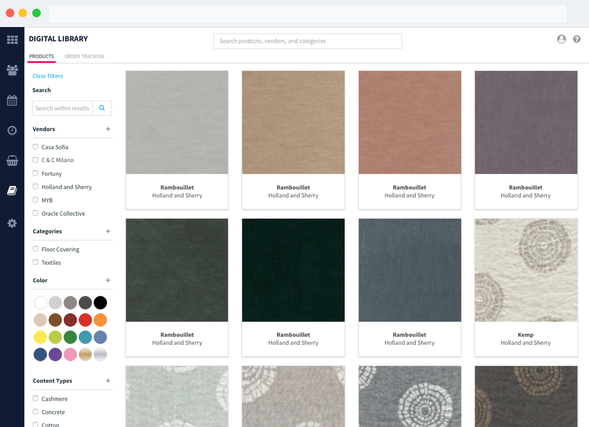Expand the Color section plus icon
589x427 pixels.
coord(108,280)
